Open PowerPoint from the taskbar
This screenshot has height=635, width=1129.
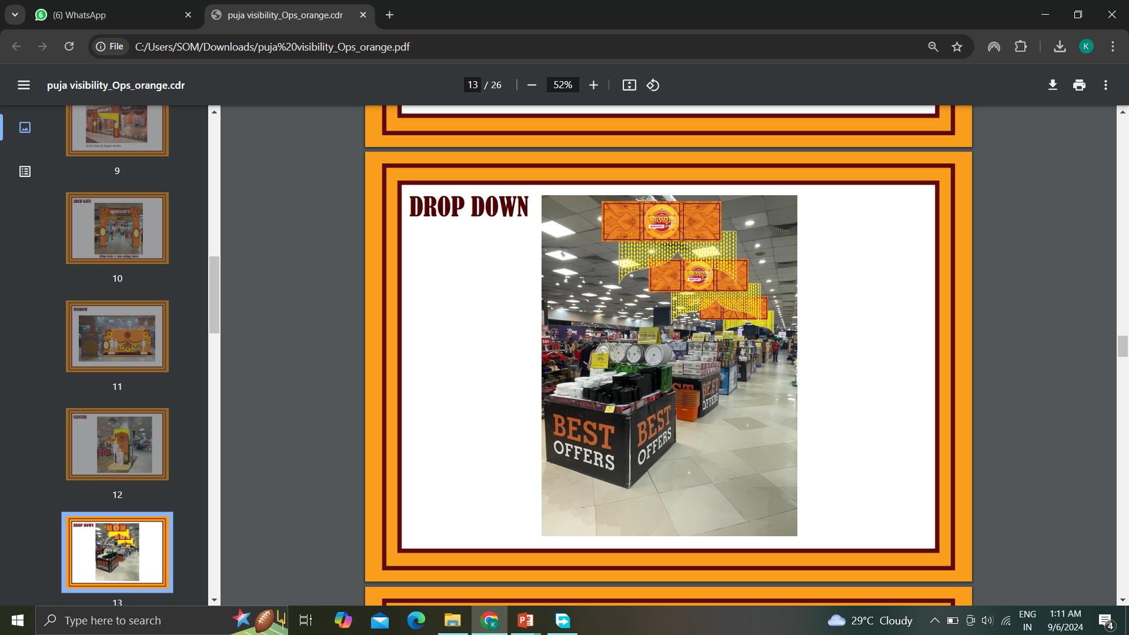click(525, 620)
